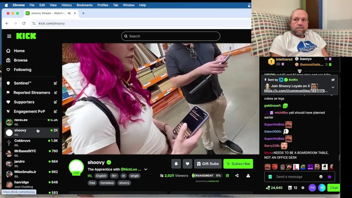This screenshot has width=352, height=198.
Task: Click the Engagement 5% progress bar
Action: 207,175
